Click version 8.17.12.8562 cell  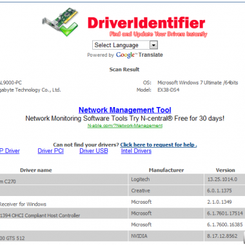pyautogui.click(x=224, y=236)
